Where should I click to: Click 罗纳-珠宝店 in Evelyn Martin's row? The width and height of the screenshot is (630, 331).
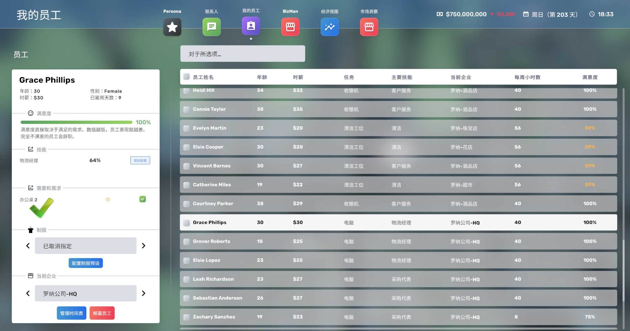coord(464,128)
